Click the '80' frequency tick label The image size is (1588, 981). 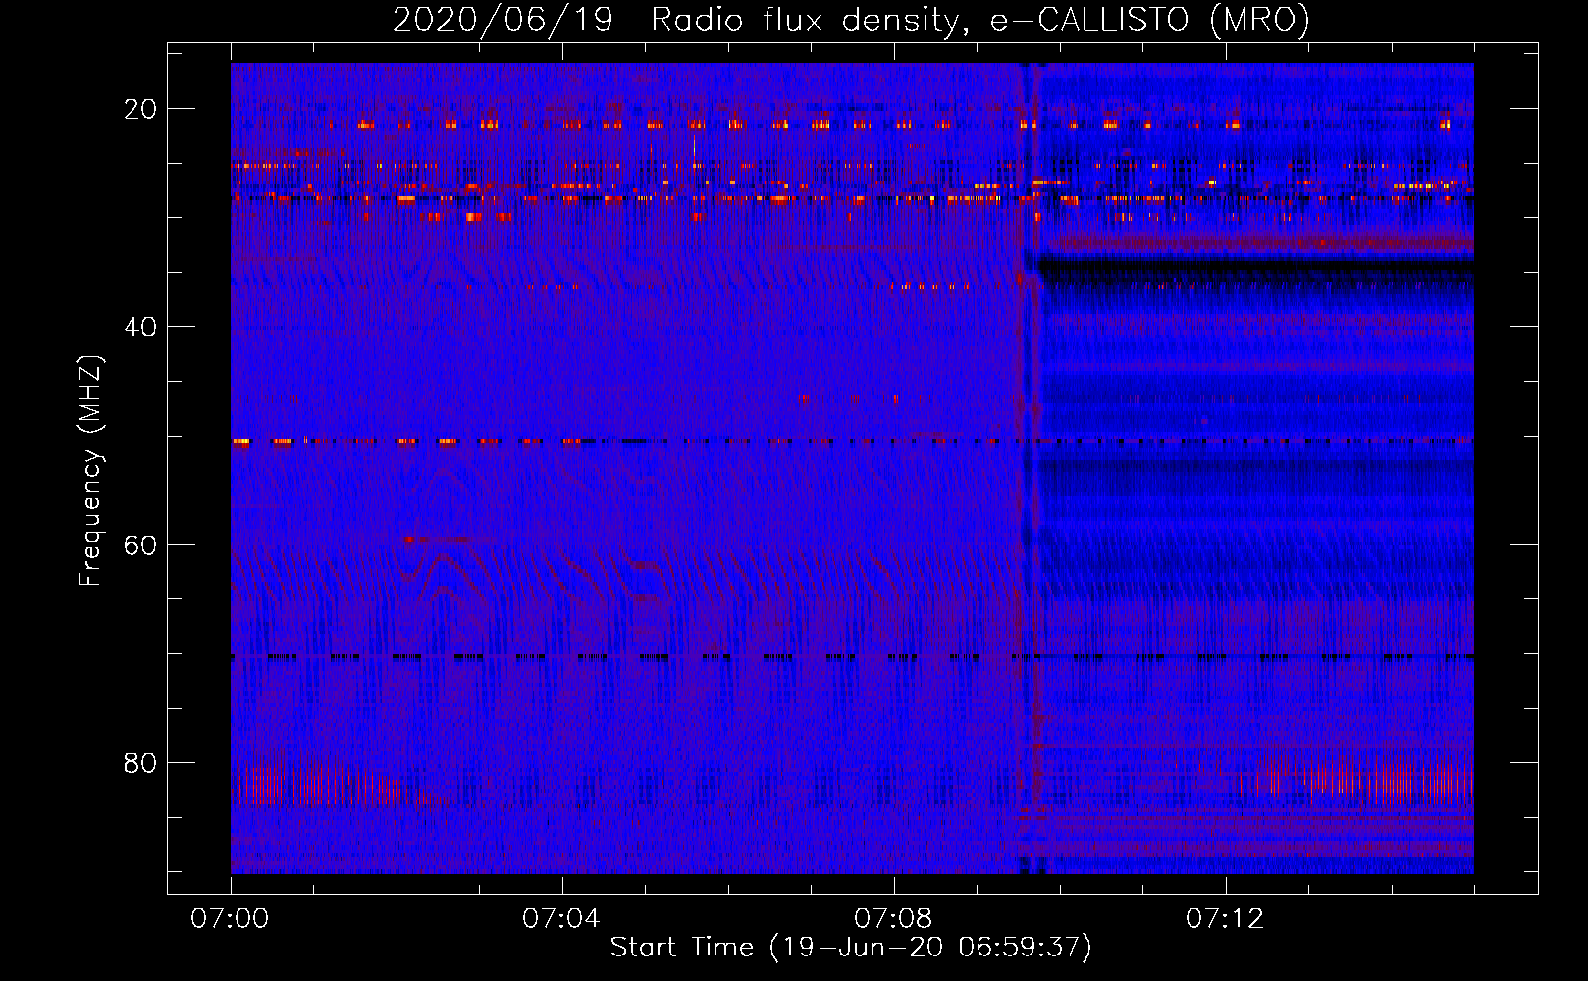click(140, 763)
